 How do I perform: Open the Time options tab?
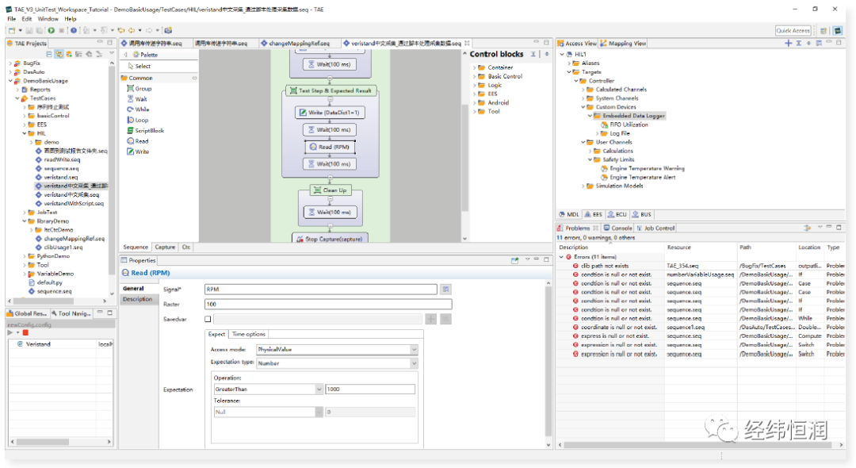point(248,334)
